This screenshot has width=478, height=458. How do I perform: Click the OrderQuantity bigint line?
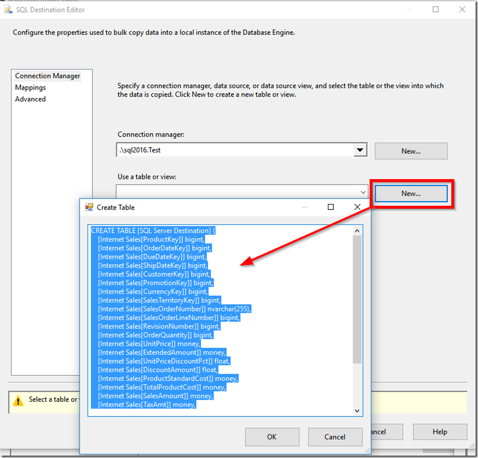155,335
